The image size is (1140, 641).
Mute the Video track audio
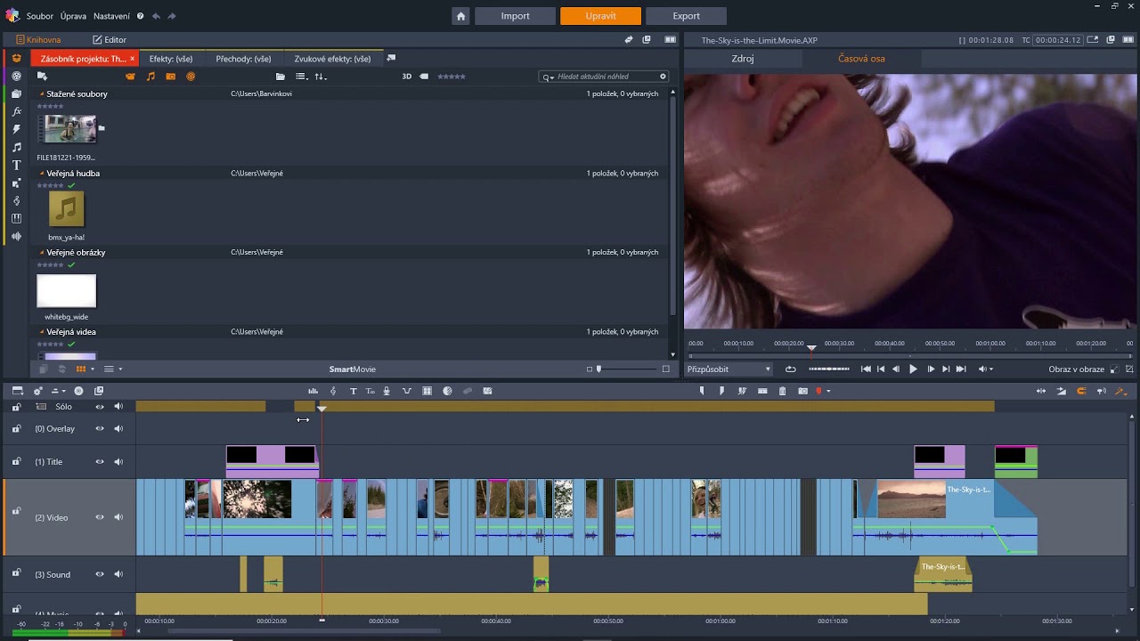(118, 517)
